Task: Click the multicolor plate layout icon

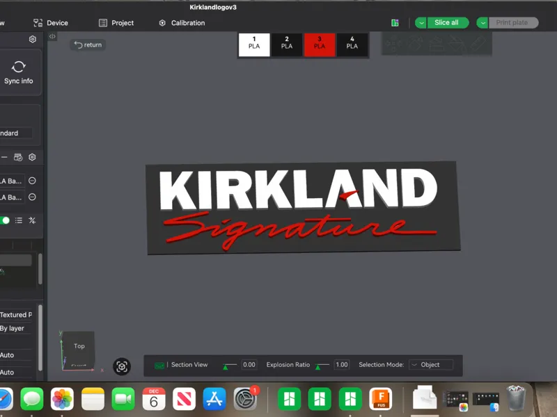Action: (x=395, y=23)
